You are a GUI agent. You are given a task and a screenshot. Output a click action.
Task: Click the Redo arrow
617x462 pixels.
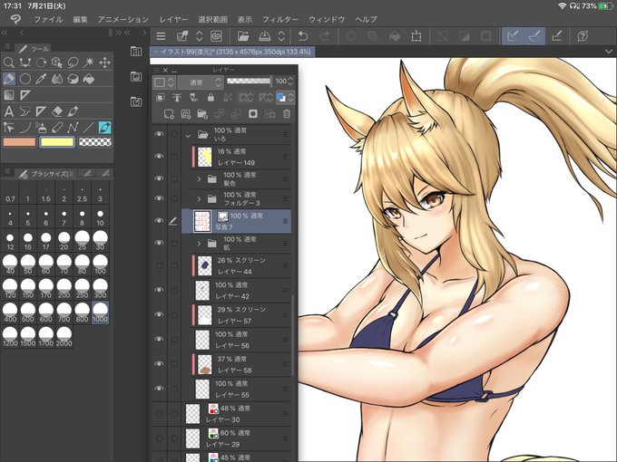point(325,36)
